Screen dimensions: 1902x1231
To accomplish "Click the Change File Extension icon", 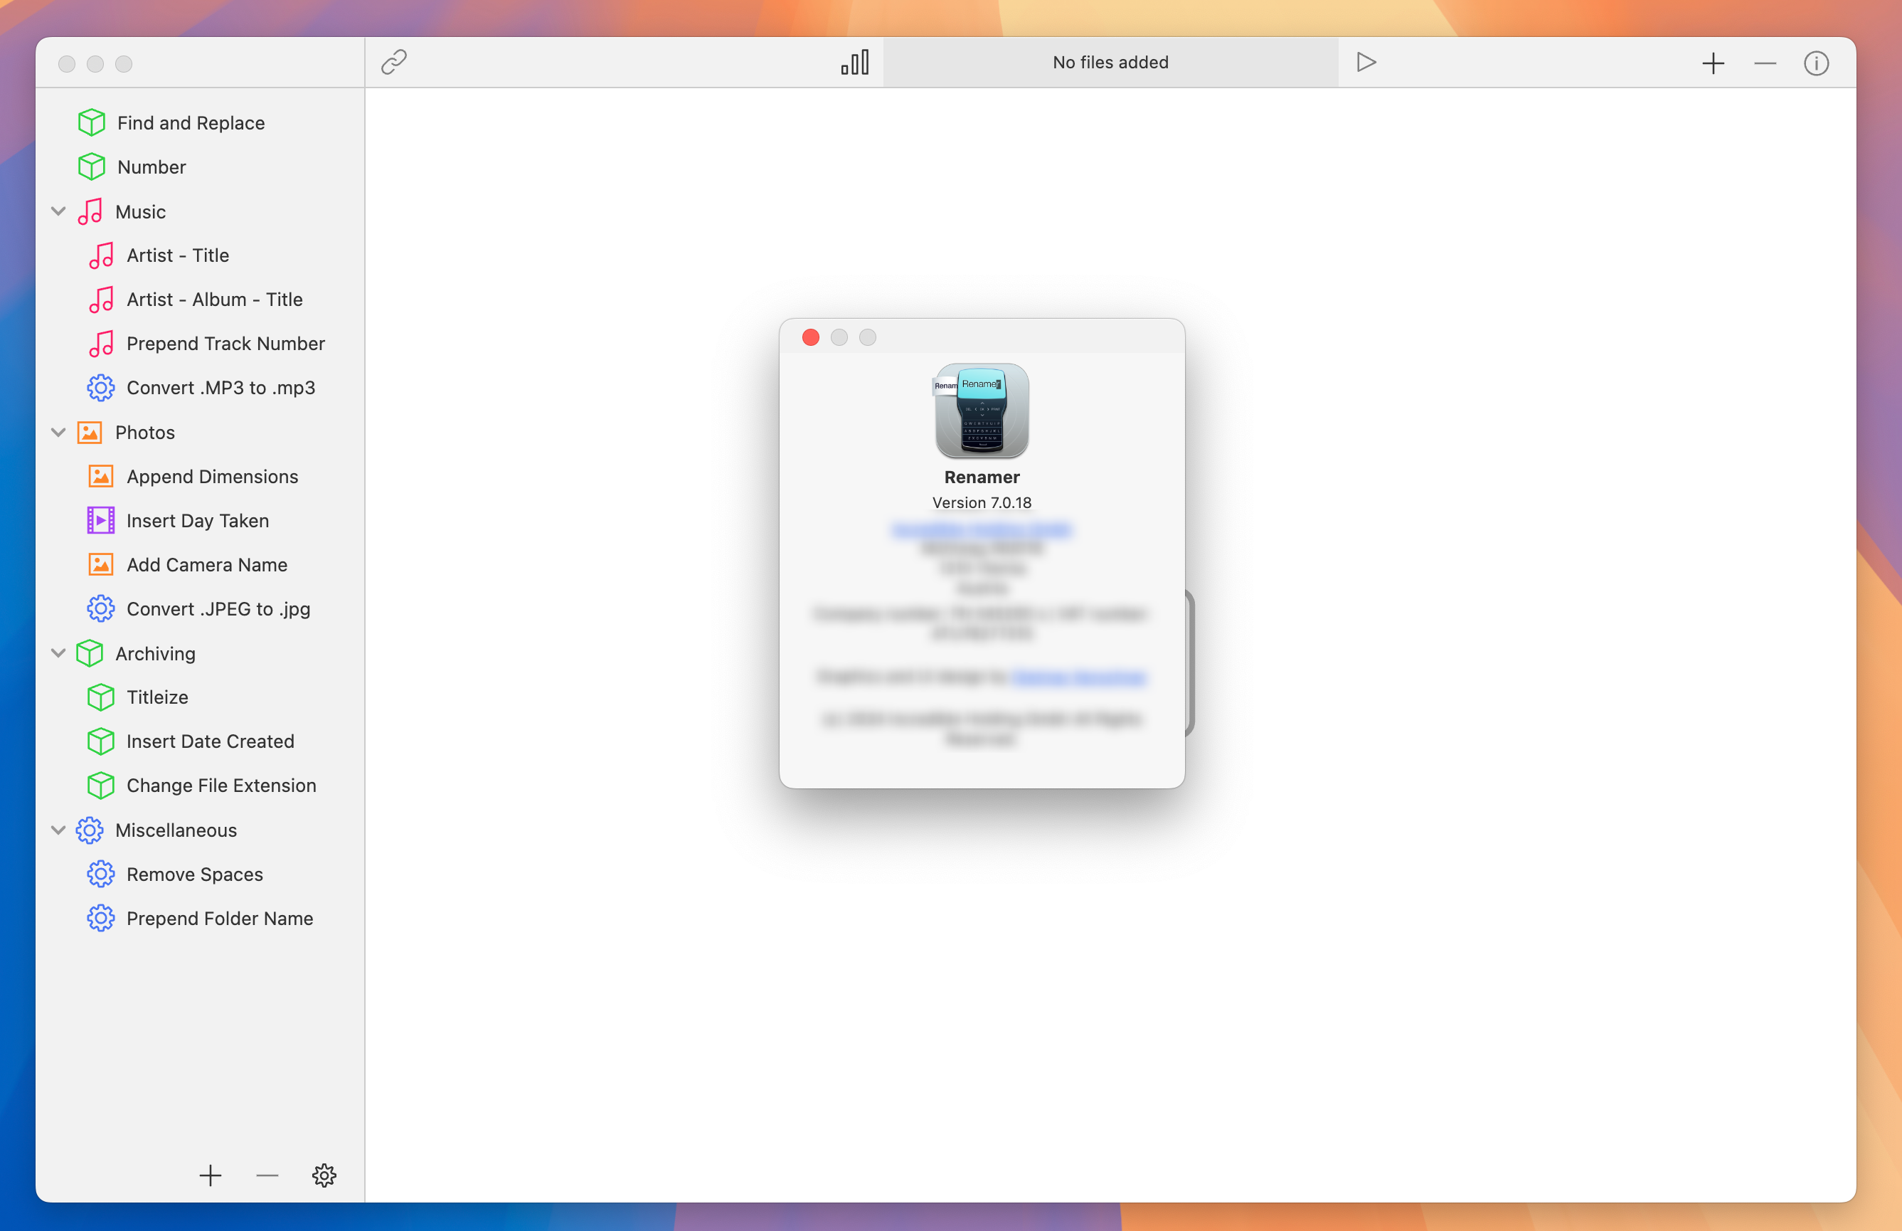I will 100,785.
